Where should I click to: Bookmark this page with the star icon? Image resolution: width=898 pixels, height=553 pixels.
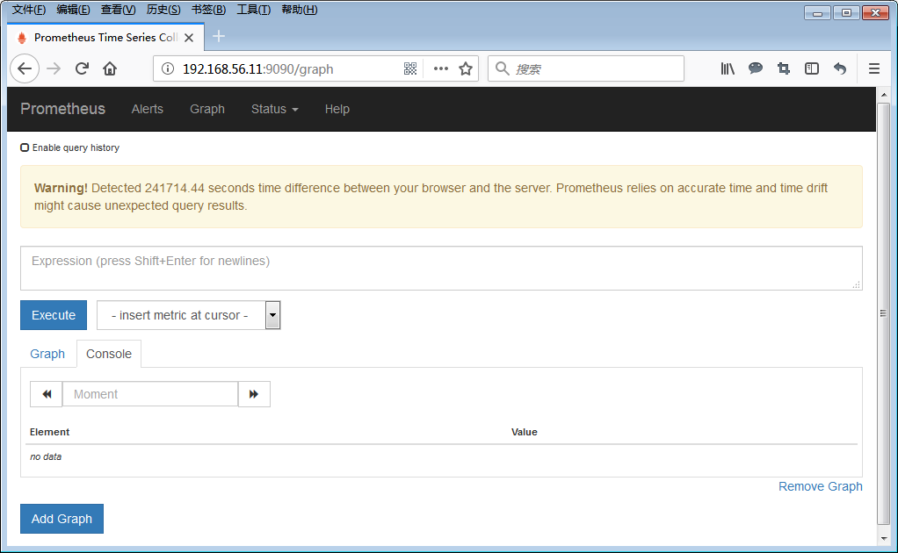coord(466,69)
